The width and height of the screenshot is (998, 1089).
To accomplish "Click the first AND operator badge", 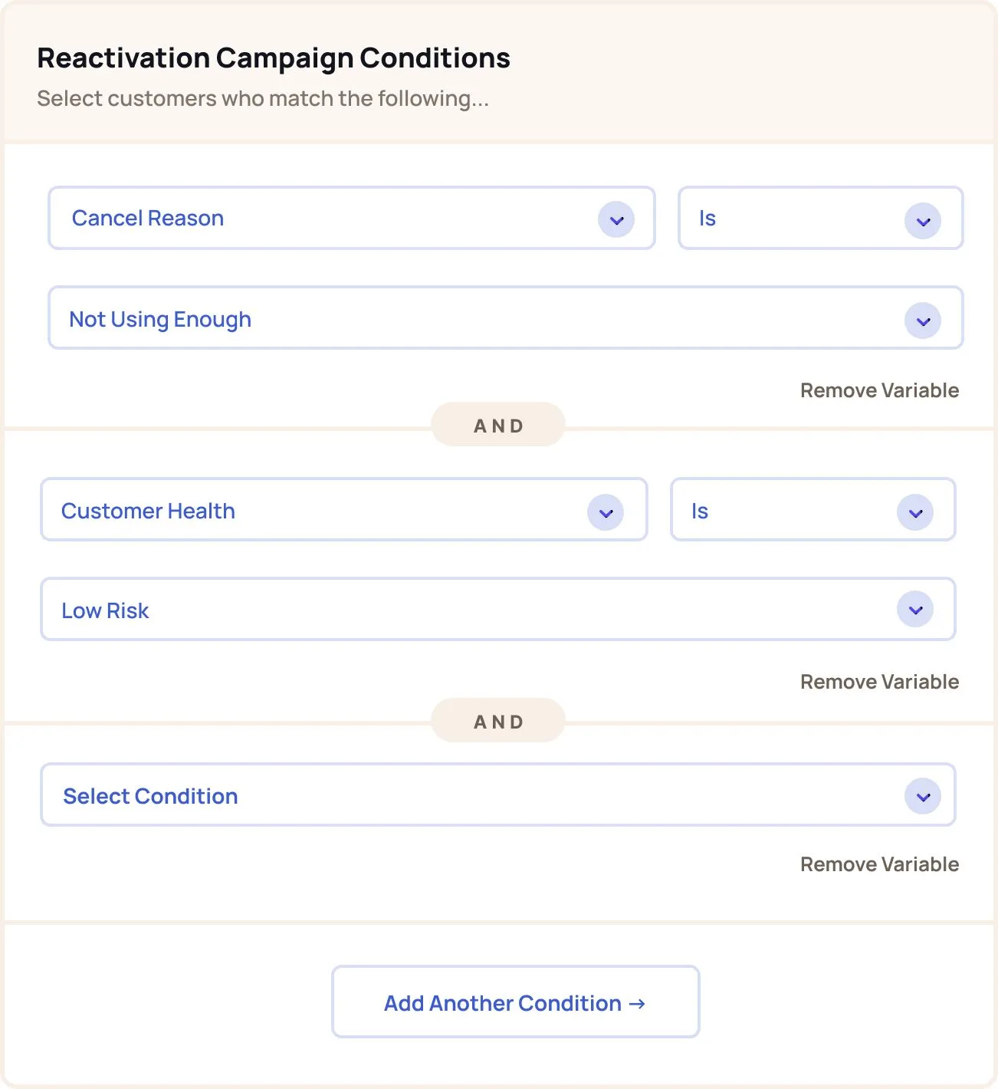I will pos(498,425).
